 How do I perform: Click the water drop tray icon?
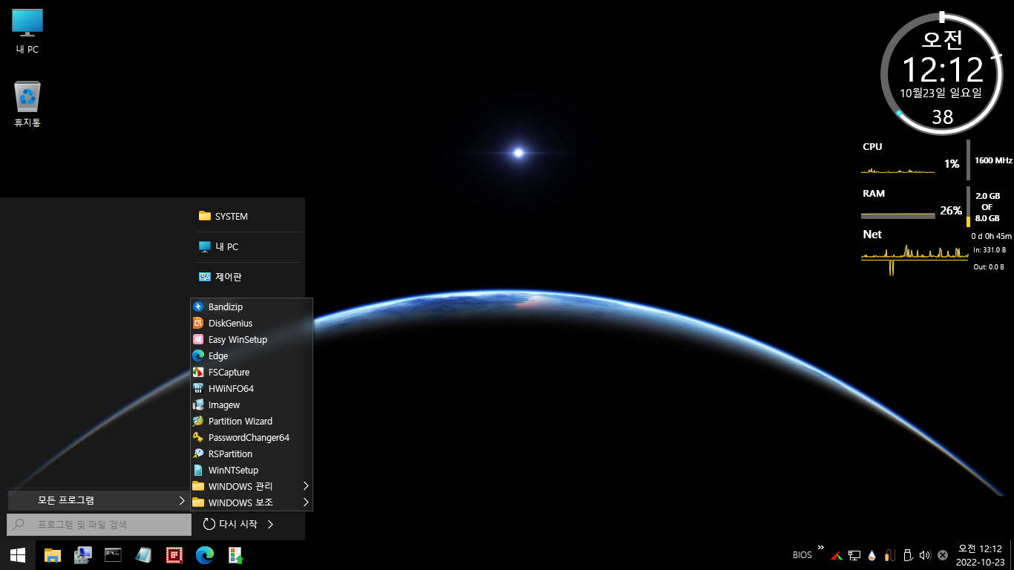(872, 555)
